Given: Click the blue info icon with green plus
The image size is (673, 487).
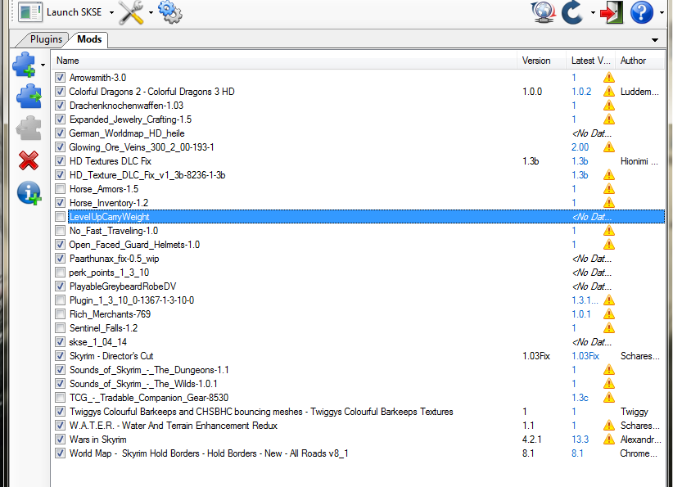Looking at the screenshot, I should [29, 193].
